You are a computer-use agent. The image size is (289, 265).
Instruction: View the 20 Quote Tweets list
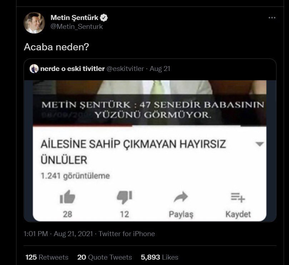[104, 257]
